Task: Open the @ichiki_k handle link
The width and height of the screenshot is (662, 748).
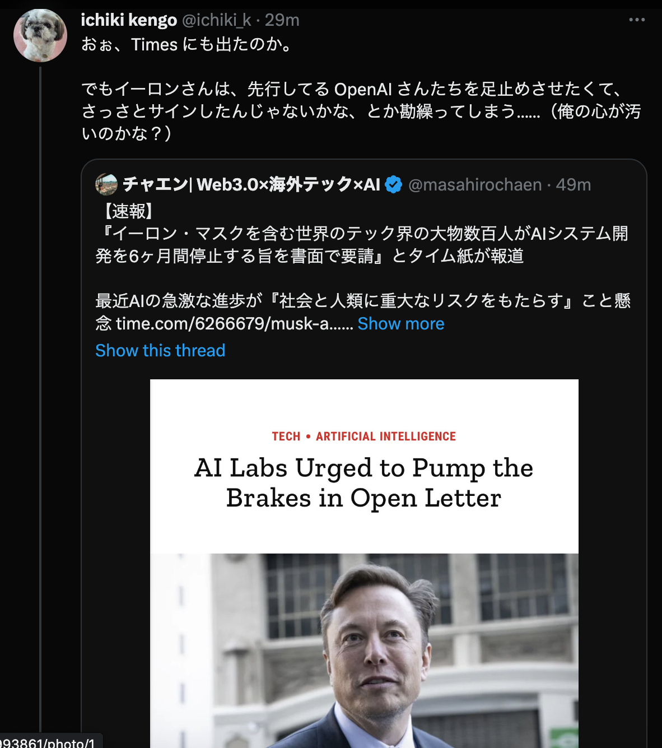Action: pyautogui.click(x=217, y=20)
